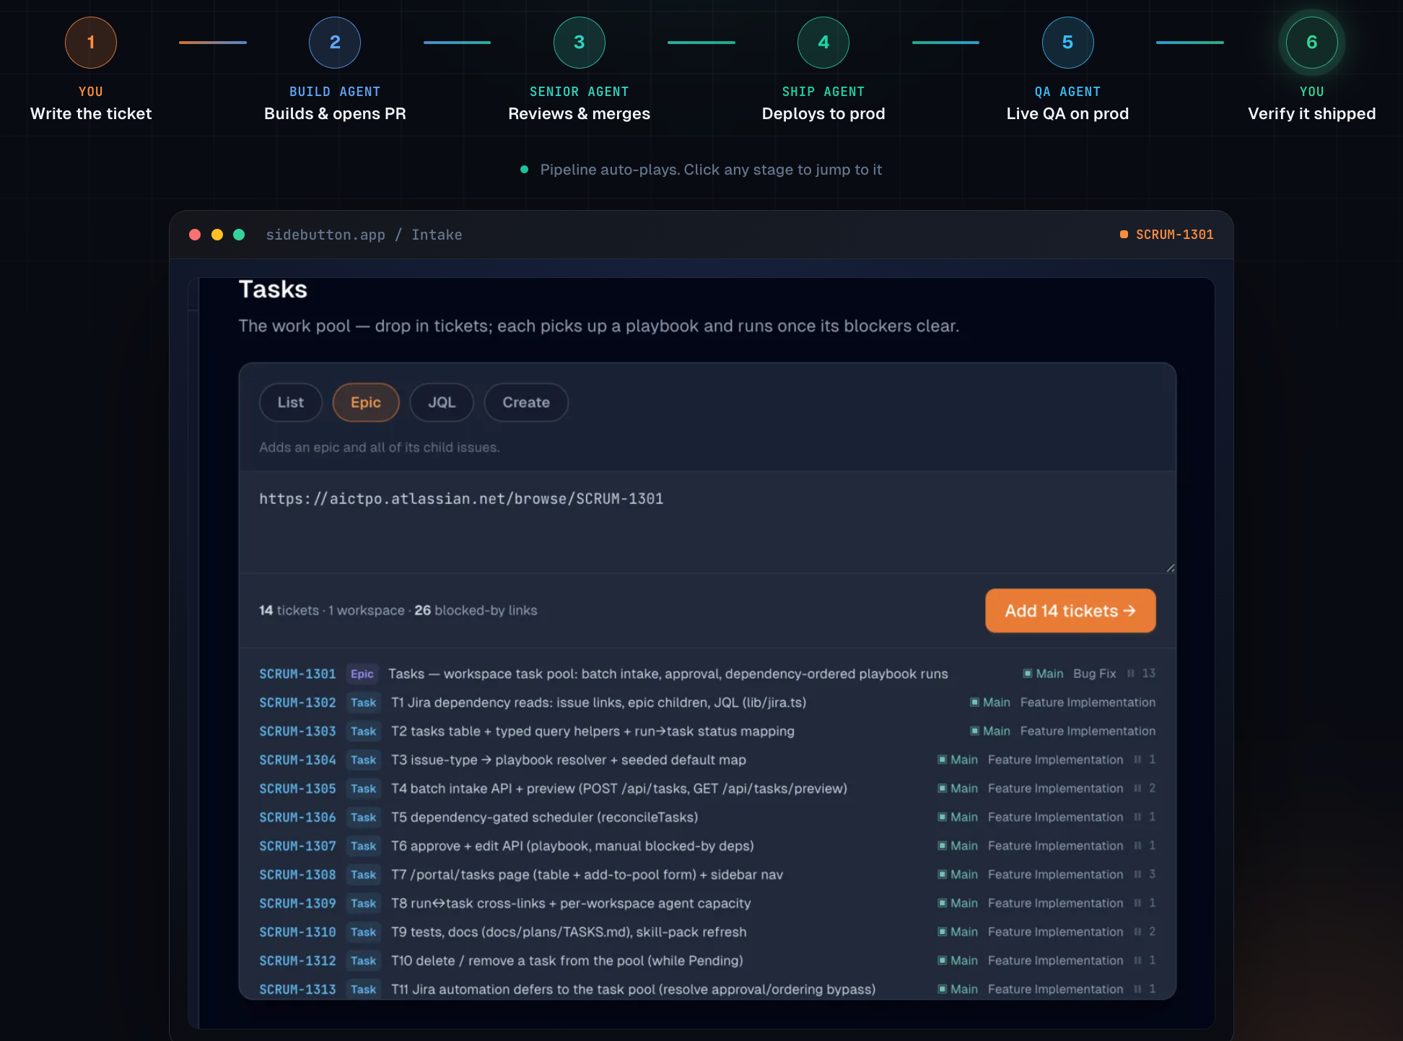
Task: Select the Epic tab
Action: pyautogui.click(x=366, y=402)
